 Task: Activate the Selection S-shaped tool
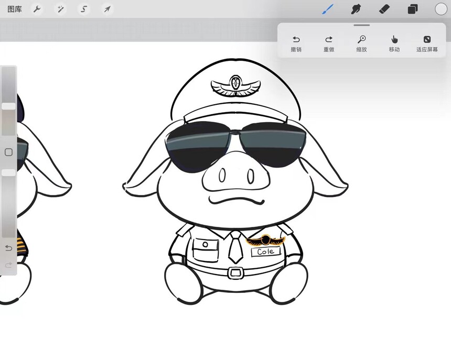(84, 9)
